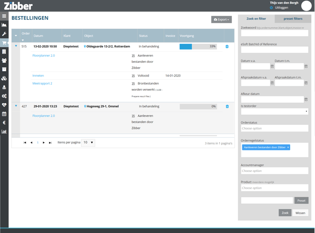This screenshot has width=315, height=233.
Task: Remove the 'Aanleveren bestanden door Zibber' filter tag
Action: pos(288,148)
